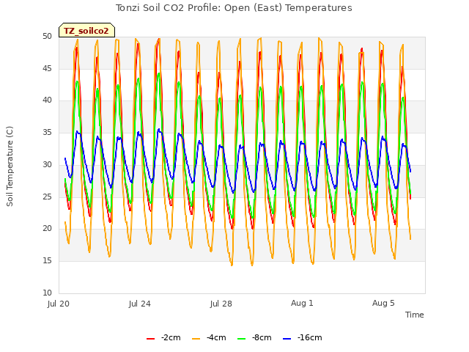Click the 45 y-axis tick label
This screenshot has width=469, height=352.
click(x=47, y=68)
